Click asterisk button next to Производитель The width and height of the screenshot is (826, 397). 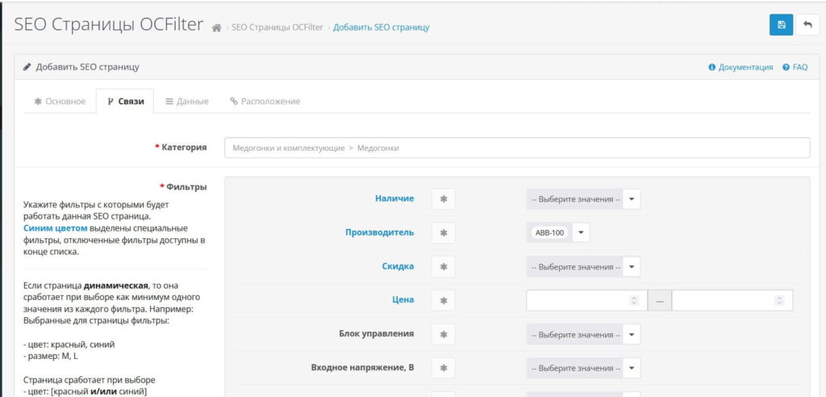(x=443, y=232)
